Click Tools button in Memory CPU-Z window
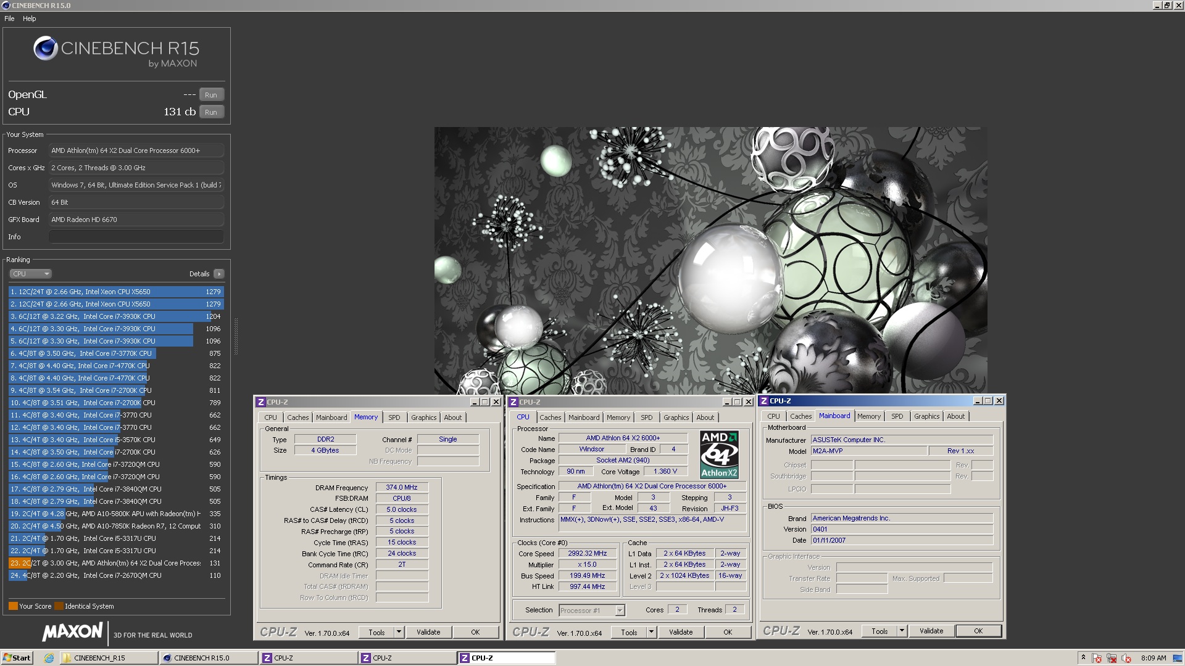 [376, 632]
